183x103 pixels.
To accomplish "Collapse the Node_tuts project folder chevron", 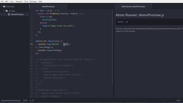I will pyautogui.click(x=2, y=6).
